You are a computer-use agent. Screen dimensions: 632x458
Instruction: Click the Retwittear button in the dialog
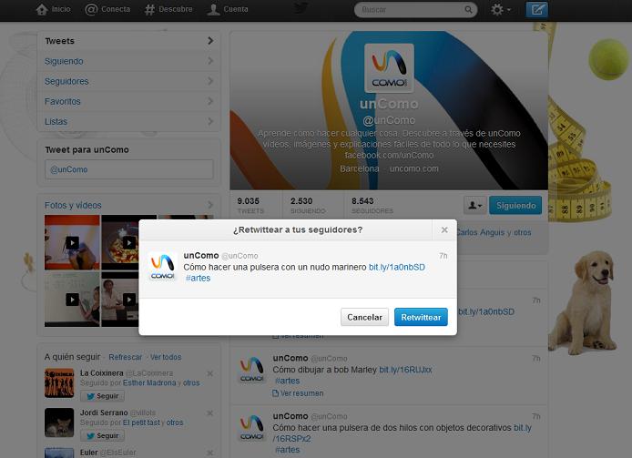click(421, 318)
